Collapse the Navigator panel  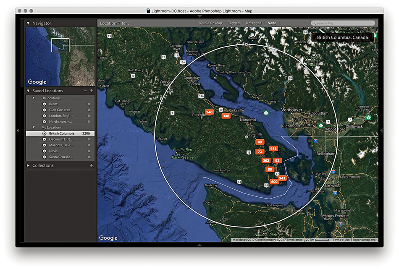pos(28,24)
